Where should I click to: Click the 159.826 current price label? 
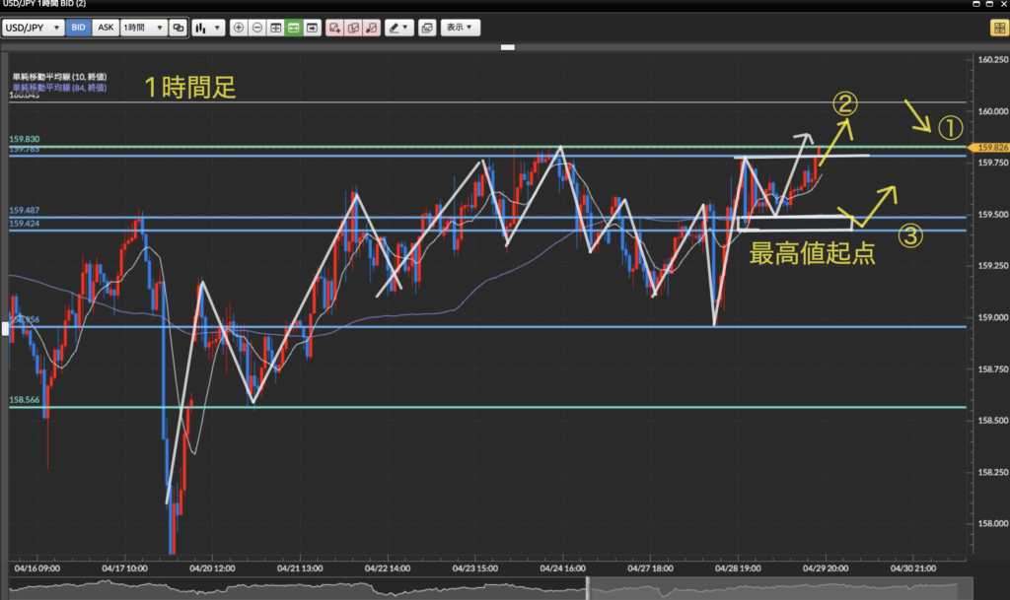(x=990, y=147)
